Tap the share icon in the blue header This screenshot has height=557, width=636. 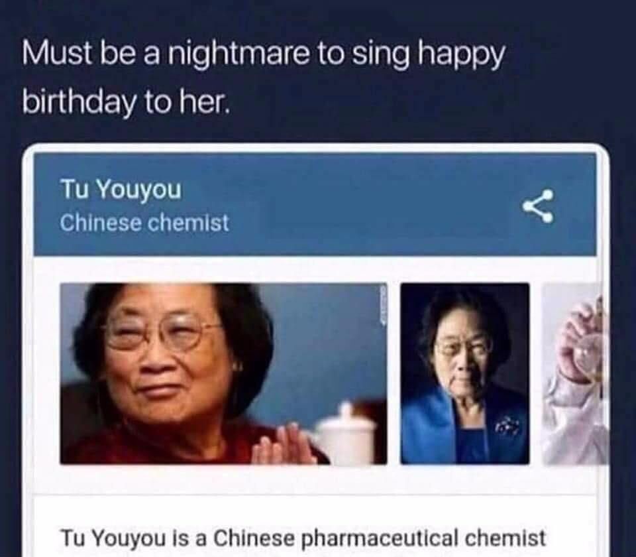coord(538,206)
